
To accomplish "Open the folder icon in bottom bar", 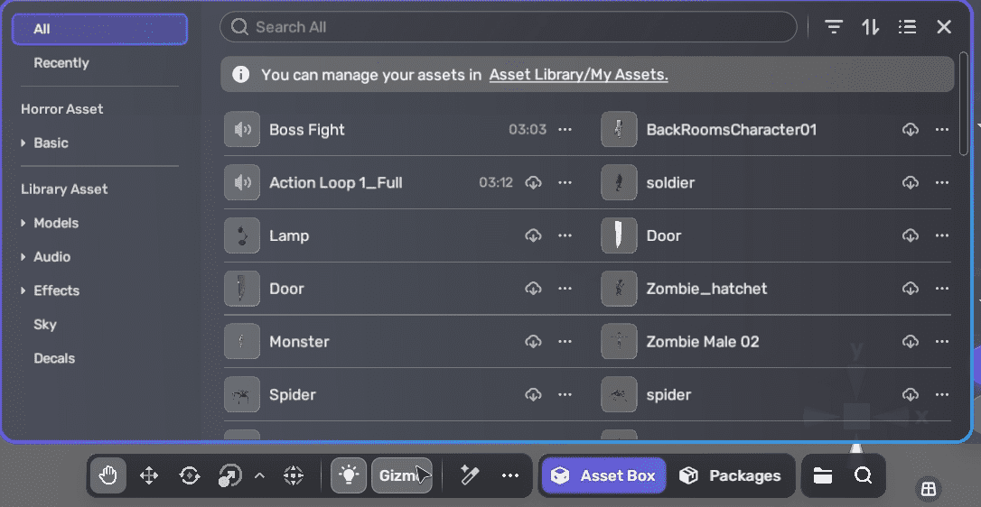I will pos(822,475).
